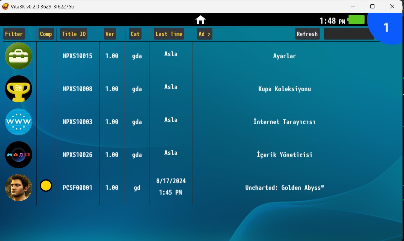Close the Vita3K window
The image size is (404, 241).
tap(392, 6)
